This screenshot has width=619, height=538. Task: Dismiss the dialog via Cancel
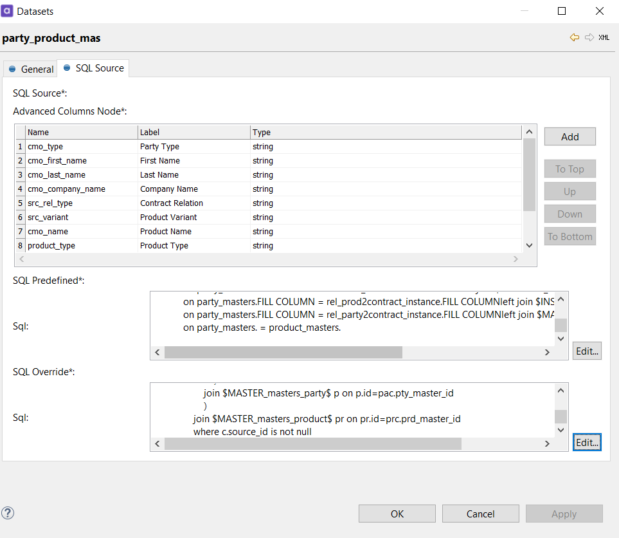tap(480, 514)
